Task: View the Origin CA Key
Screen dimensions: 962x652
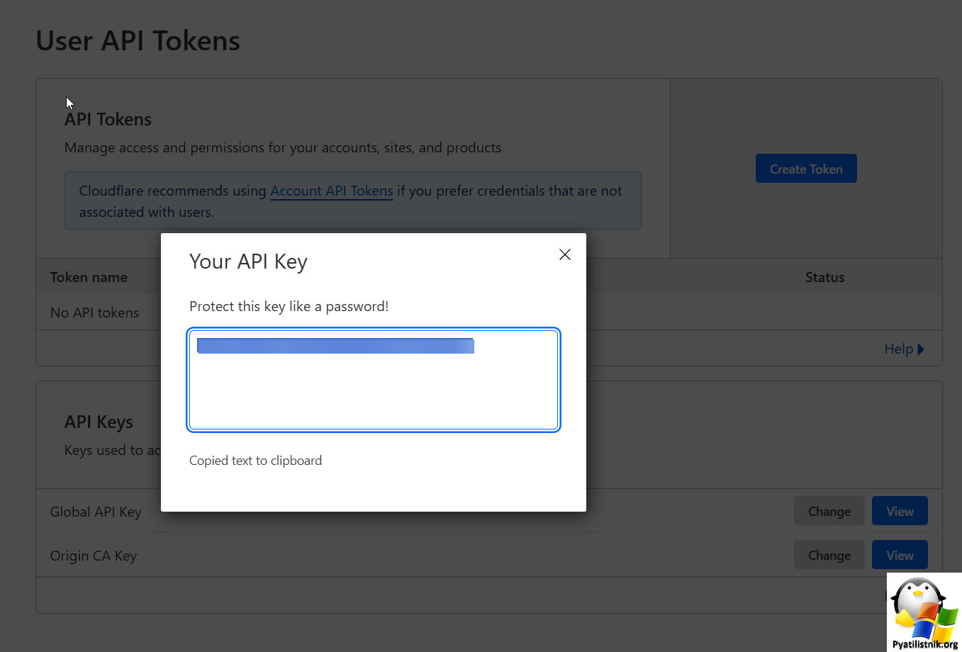Action: click(x=900, y=555)
